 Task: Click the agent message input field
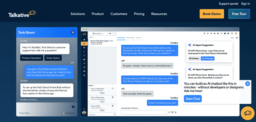[144, 112]
